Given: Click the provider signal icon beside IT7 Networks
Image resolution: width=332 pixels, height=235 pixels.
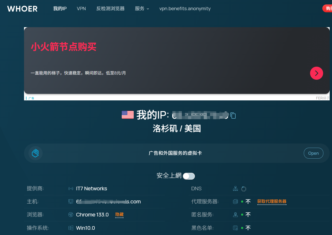Looking at the screenshot, I should pyautogui.click(x=71, y=189).
